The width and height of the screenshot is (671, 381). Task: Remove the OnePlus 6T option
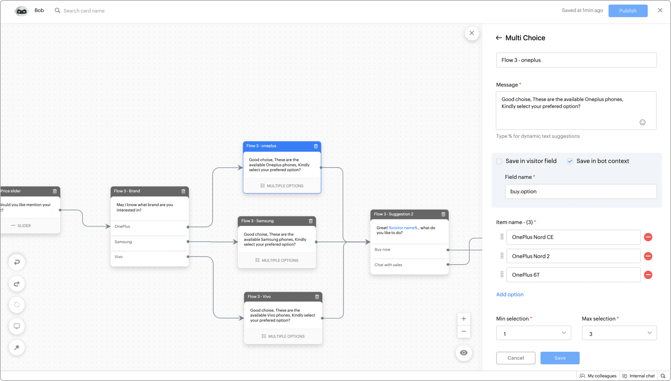pyautogui.click(x=648, y=275)
